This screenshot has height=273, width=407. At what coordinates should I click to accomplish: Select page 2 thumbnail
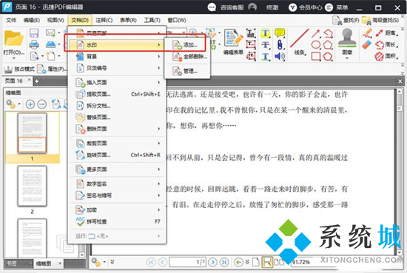click(32, 186)
